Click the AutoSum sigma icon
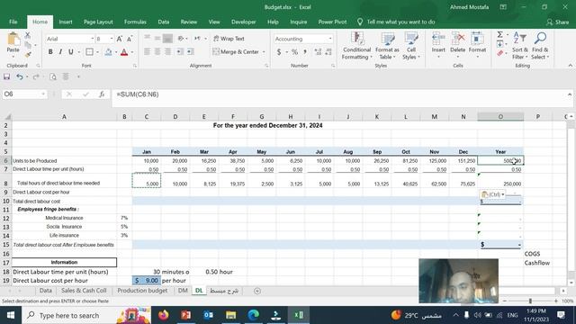The width and height of the screenshot is (576, 324). coord(500,34)
